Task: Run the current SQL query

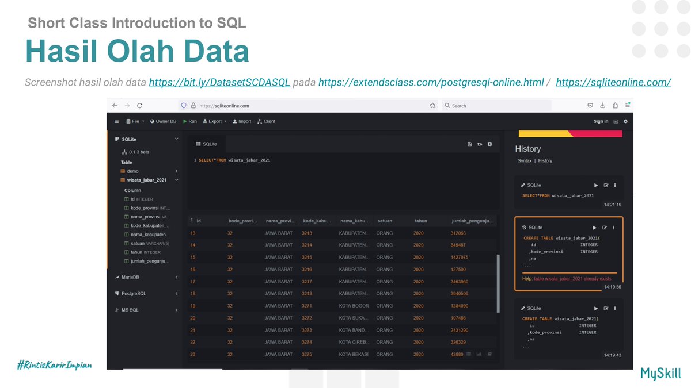Action: (190, 121)
